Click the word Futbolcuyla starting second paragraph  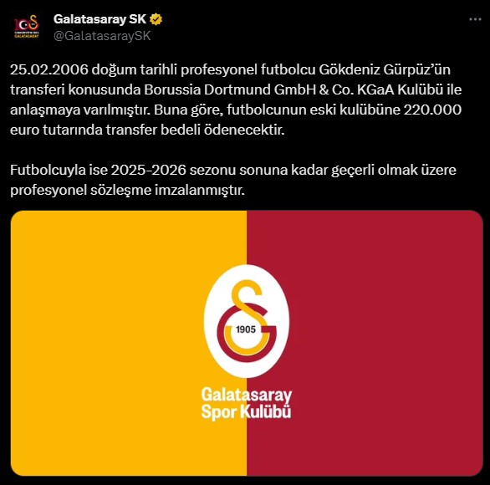(48, 171)
